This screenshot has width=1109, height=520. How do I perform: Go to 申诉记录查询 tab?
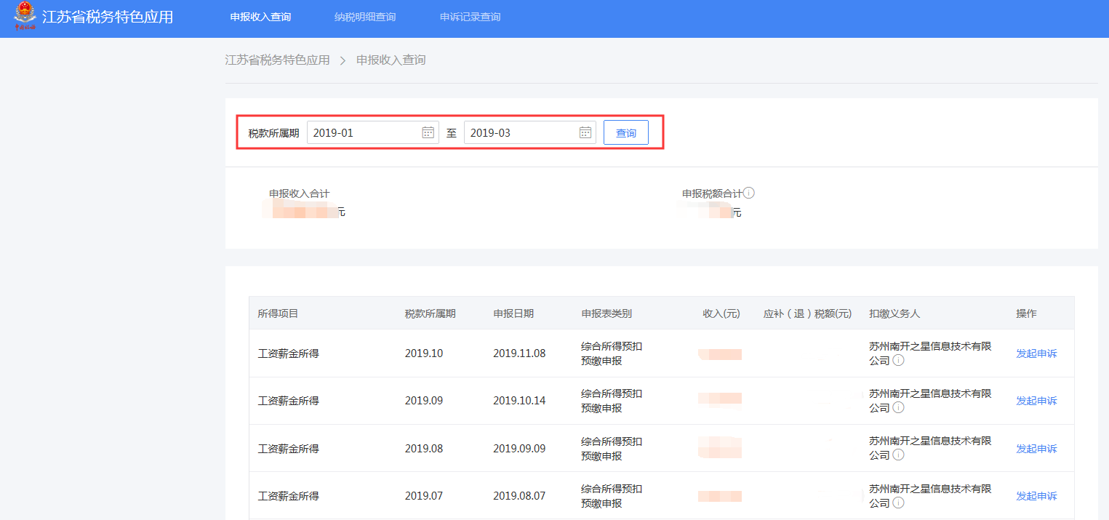pos(470,17)
